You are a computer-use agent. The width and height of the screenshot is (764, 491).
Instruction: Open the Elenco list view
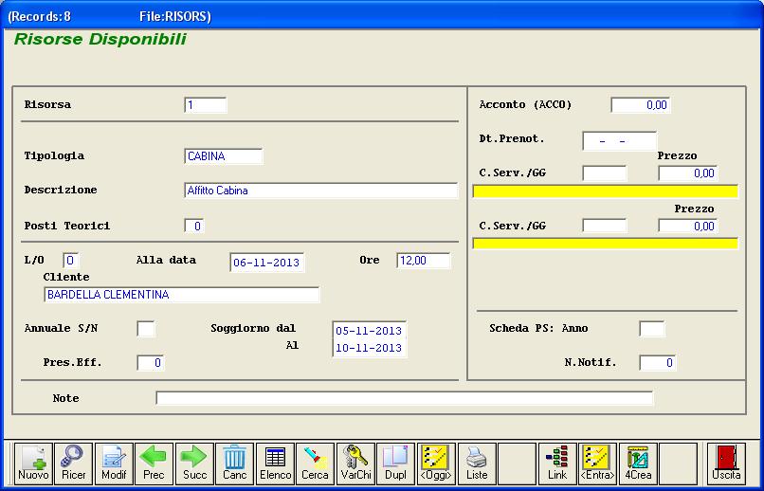point(275,463)
